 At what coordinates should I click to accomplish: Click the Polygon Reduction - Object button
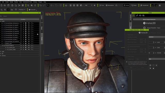coord(152,28)
